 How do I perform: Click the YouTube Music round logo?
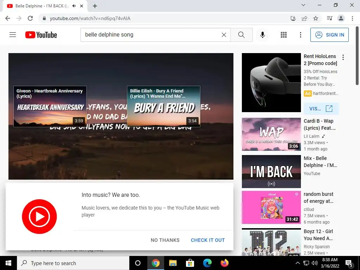[x=39, y=217]
